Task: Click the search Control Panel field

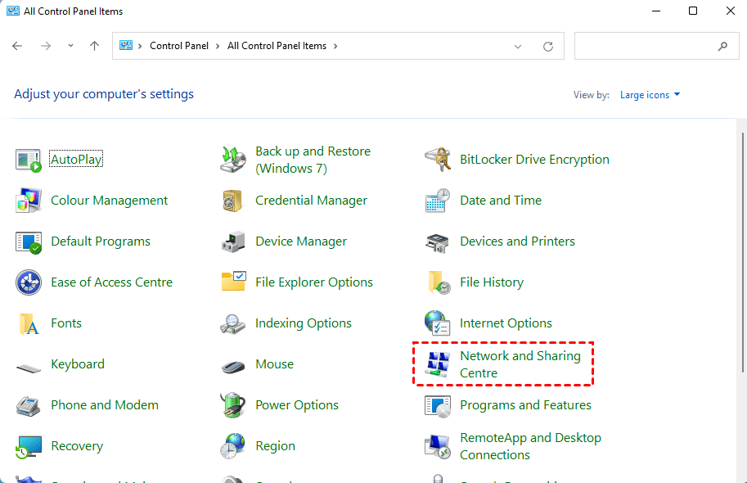Action: click(x=656, y=46)
